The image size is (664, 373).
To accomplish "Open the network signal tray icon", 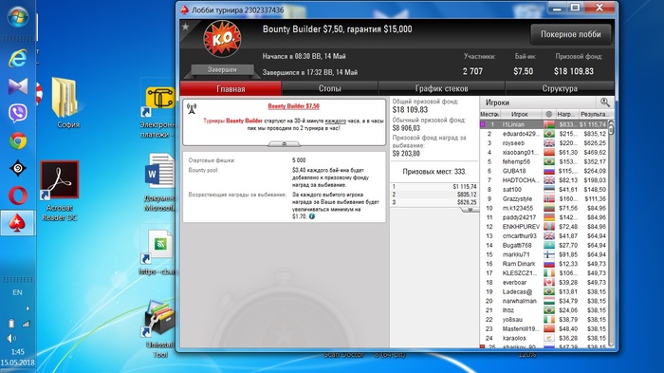I will pyautogui.click(x=26, y=324).
